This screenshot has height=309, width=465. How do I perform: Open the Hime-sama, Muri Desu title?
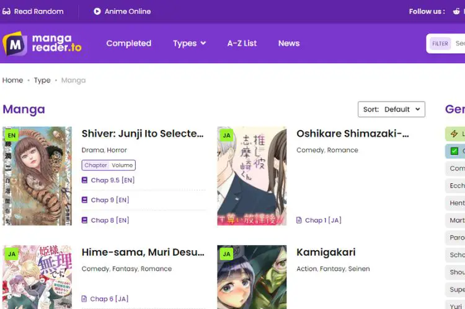coord(143,252)
